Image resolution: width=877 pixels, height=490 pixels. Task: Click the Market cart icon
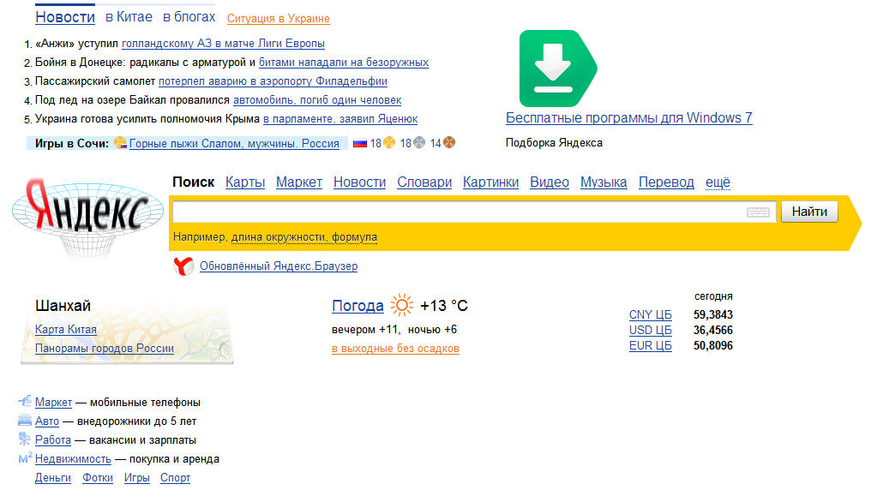click(25, 401)
